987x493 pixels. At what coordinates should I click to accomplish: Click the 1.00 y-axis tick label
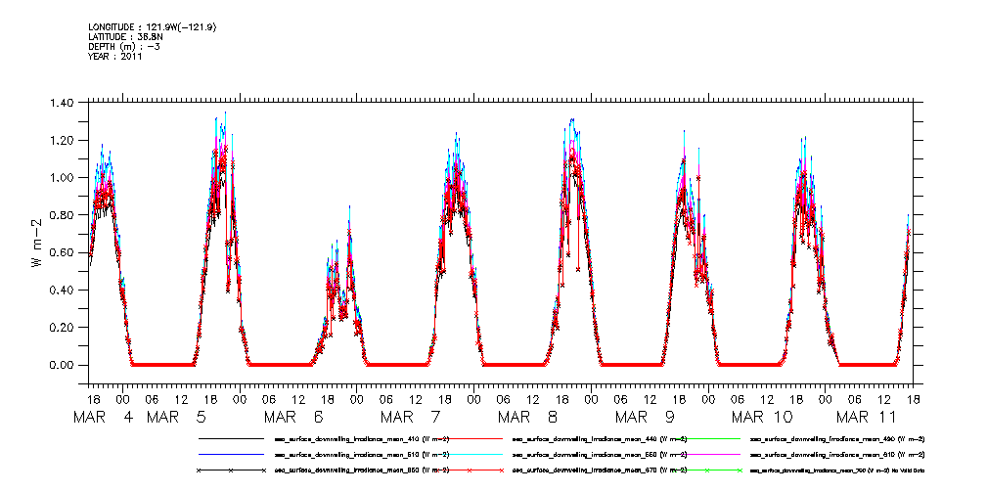62,178
